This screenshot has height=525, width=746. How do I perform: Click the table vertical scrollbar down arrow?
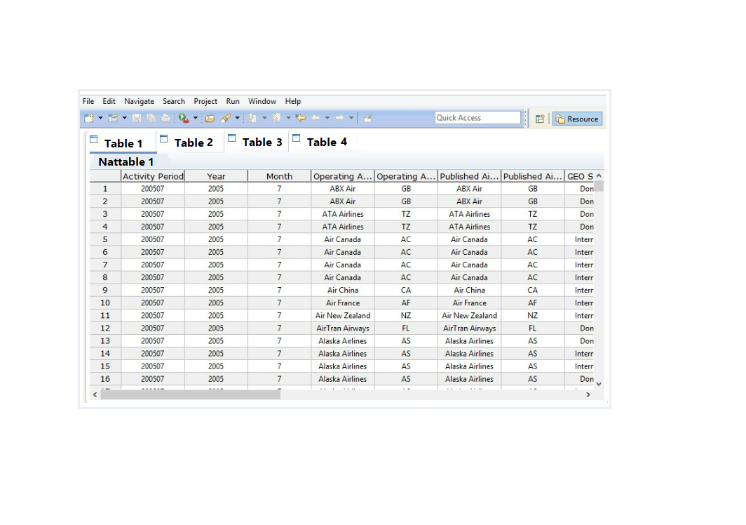599,384
